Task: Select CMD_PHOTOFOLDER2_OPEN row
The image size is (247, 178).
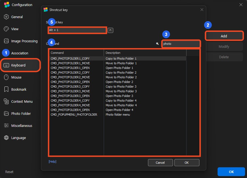Action: pyautogui.click(x=118, y=82)
